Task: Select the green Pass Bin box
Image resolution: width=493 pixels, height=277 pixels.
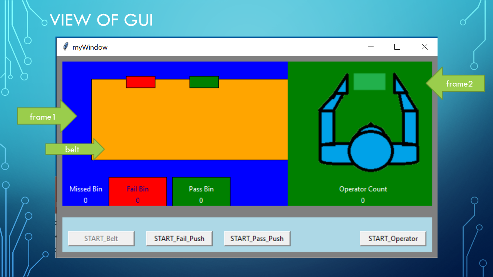Action: (201, 192)
